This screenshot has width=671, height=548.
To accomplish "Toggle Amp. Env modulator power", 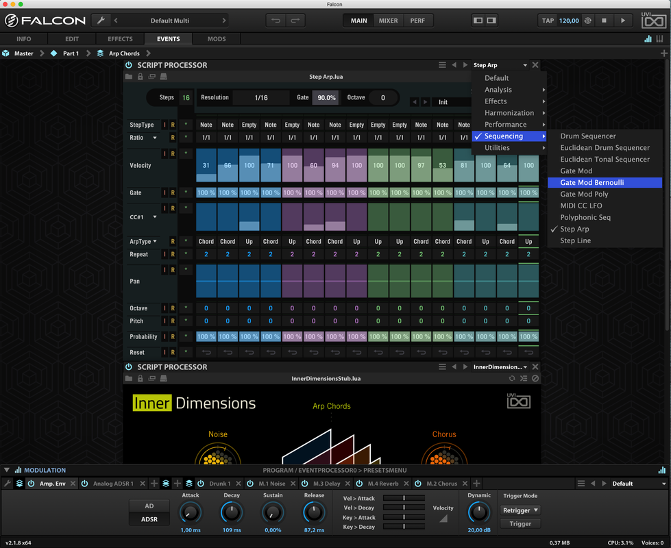I will (x=32, y=484).
